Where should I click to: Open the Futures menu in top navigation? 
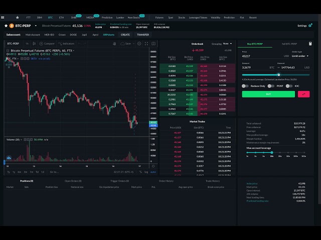click(x=159, y=17)
